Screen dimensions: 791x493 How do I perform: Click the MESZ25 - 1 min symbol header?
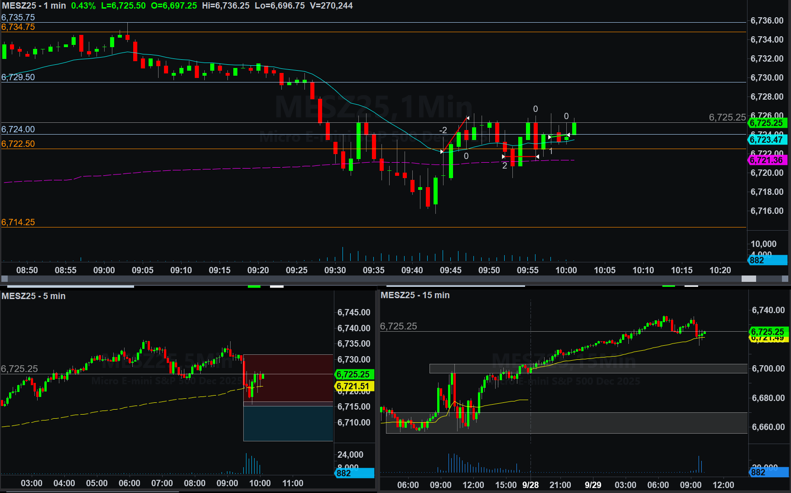[34, 6]
